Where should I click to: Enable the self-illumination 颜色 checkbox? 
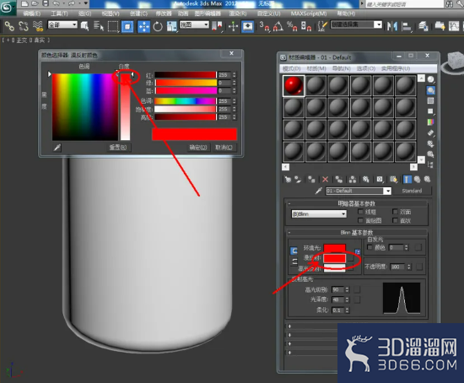coord(370,247)
